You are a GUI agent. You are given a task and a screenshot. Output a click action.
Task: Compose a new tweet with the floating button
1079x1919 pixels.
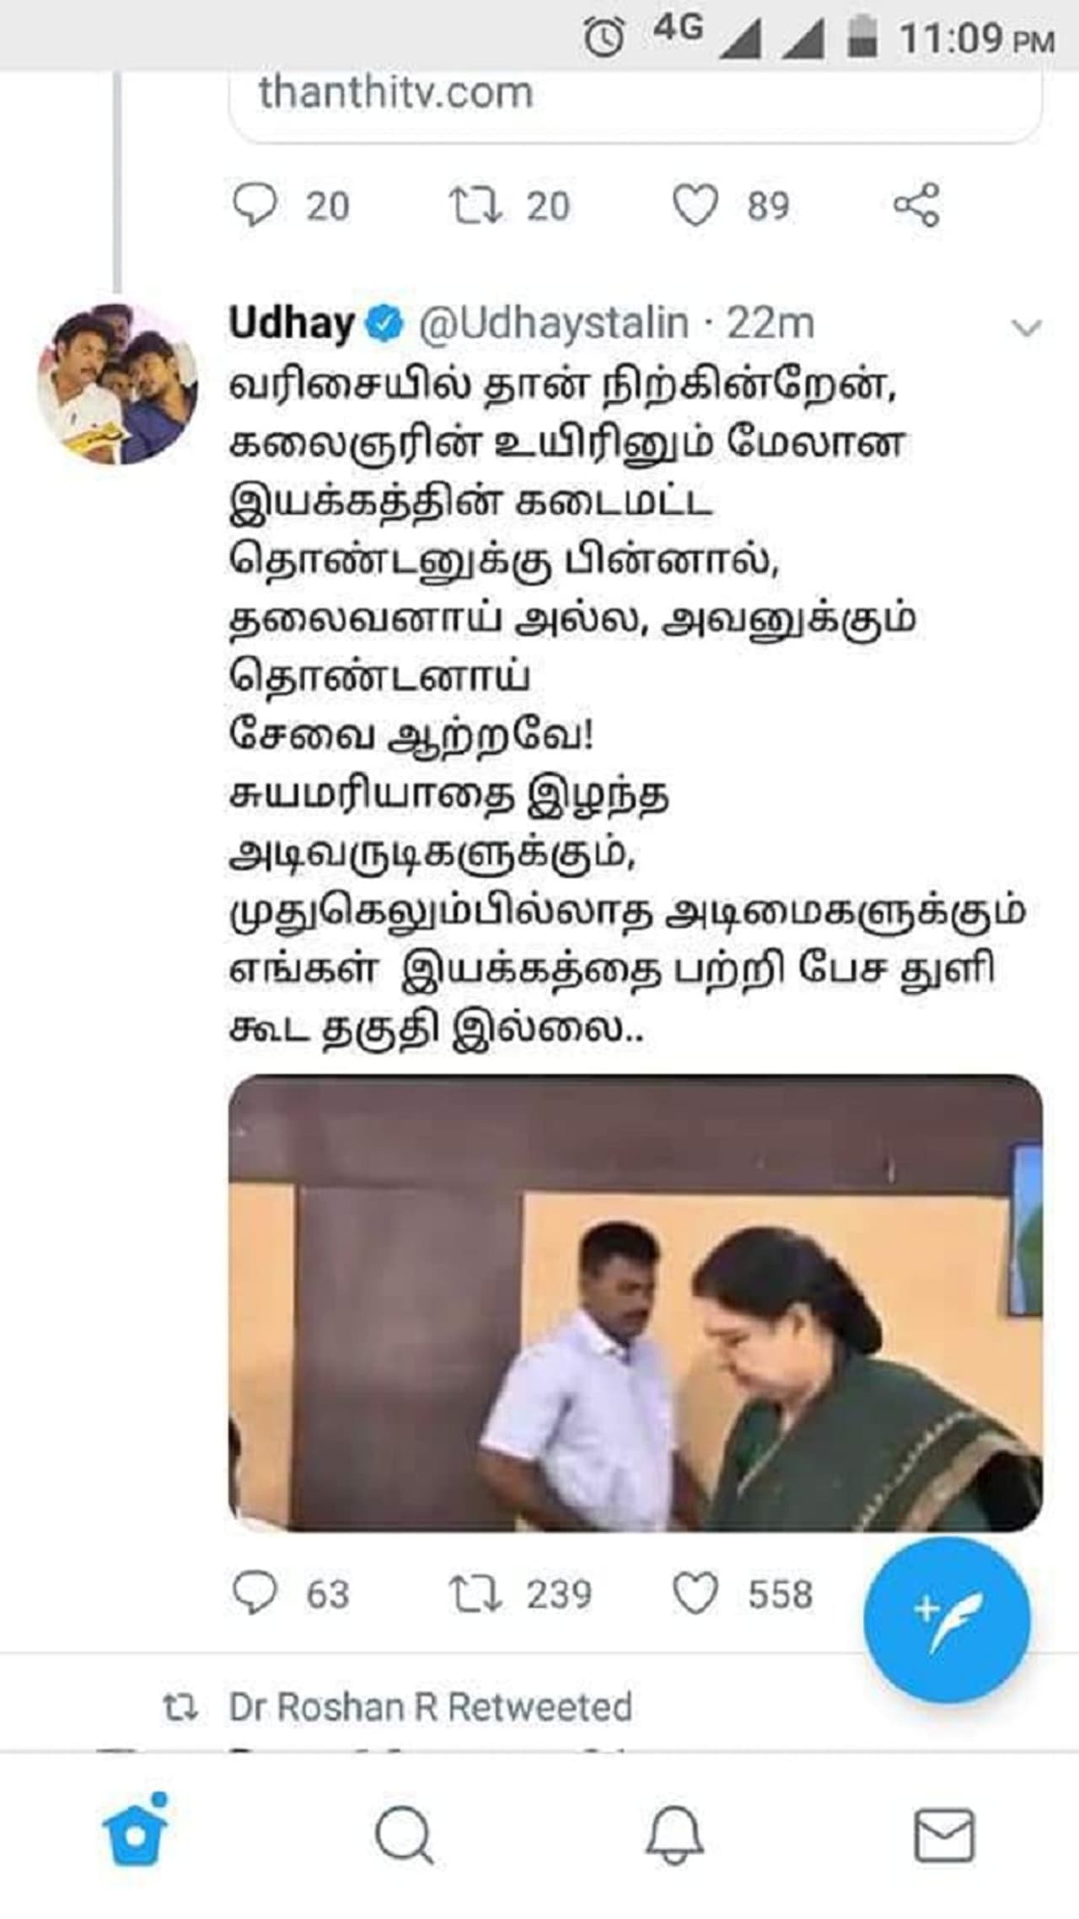click(947, 1620)
